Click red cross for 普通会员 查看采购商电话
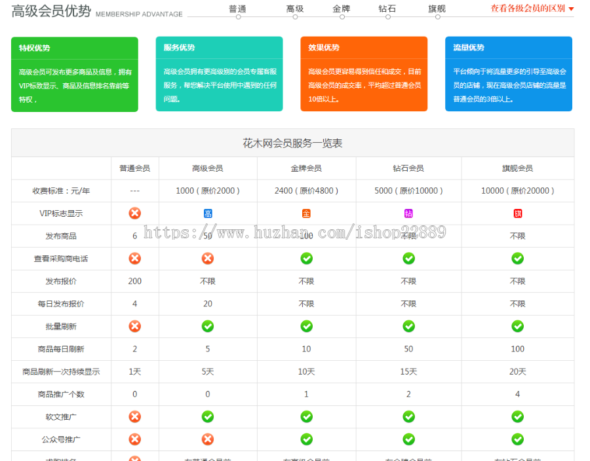Image resolution: width=590 pixels, height=461 pixels. (x=134, y=259)
